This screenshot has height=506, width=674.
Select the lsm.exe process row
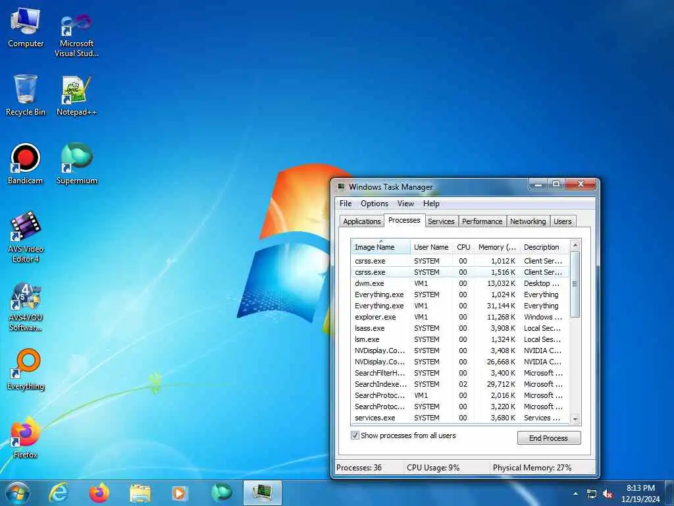point(460,339)
